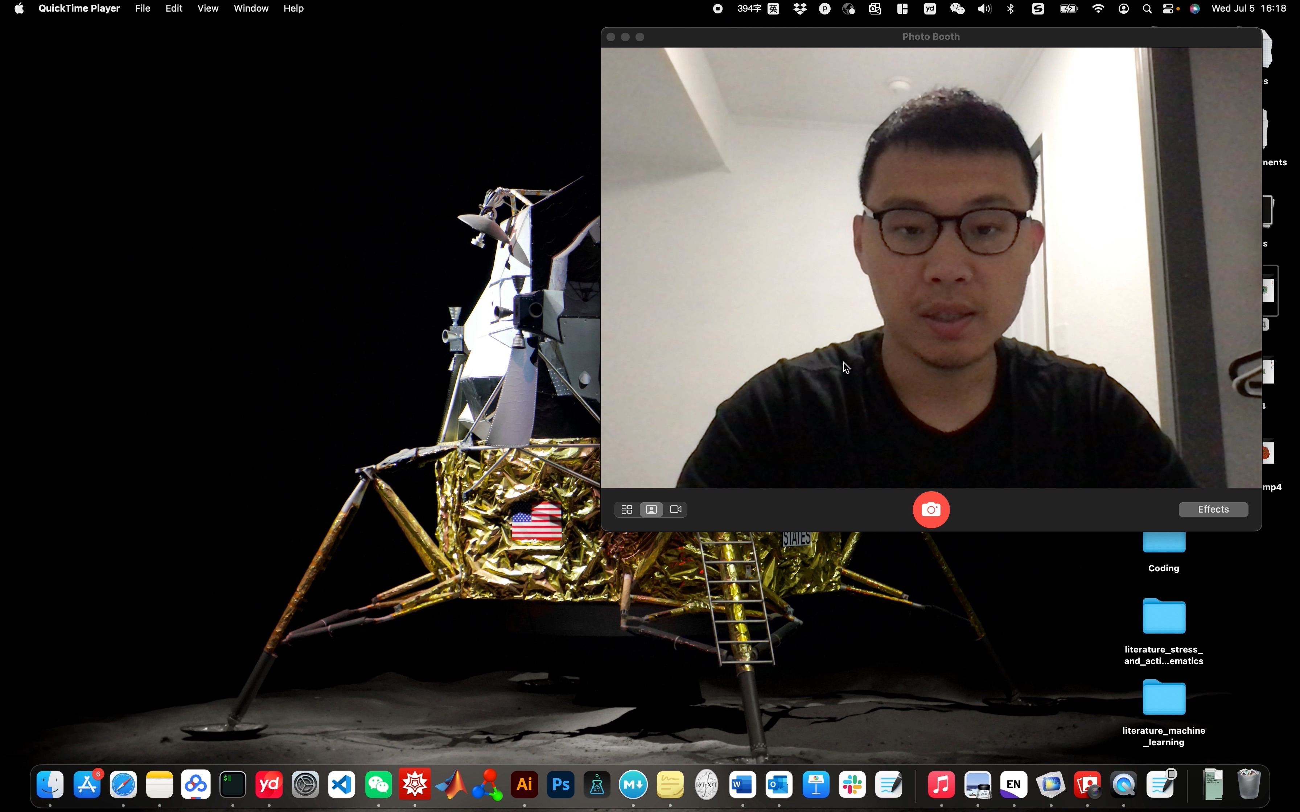
Task: Open Dropbox menu bar icon
Action: [x=800, y=9]
